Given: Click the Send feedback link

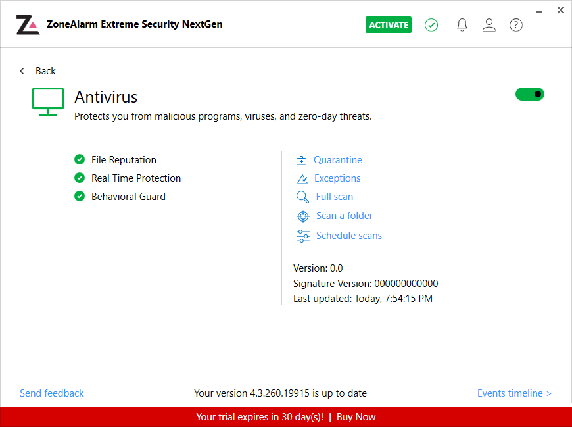Looking at the screenshot, I should click(52, 393).
